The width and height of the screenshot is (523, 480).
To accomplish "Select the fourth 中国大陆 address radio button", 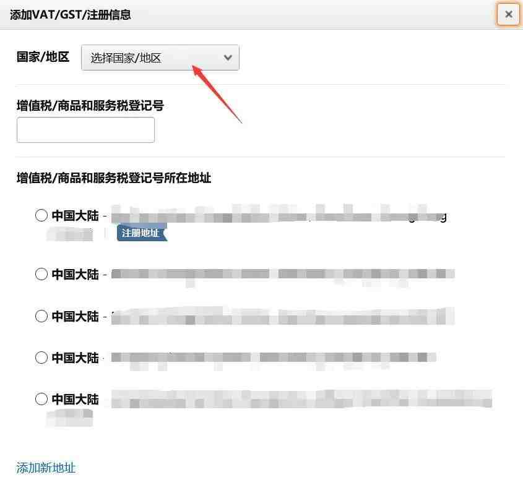I will [41, 358].
